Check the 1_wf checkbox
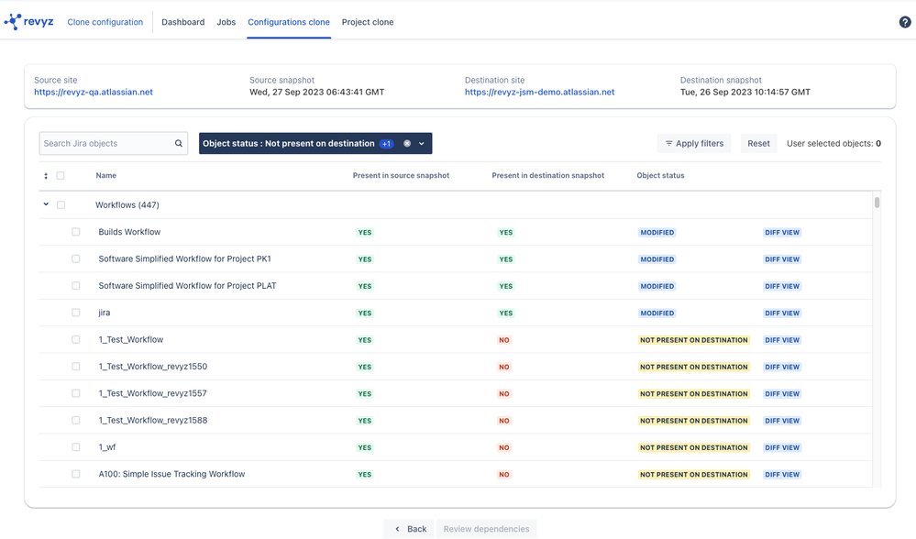This screenshot has height=539, width=916. click(76, 446)
